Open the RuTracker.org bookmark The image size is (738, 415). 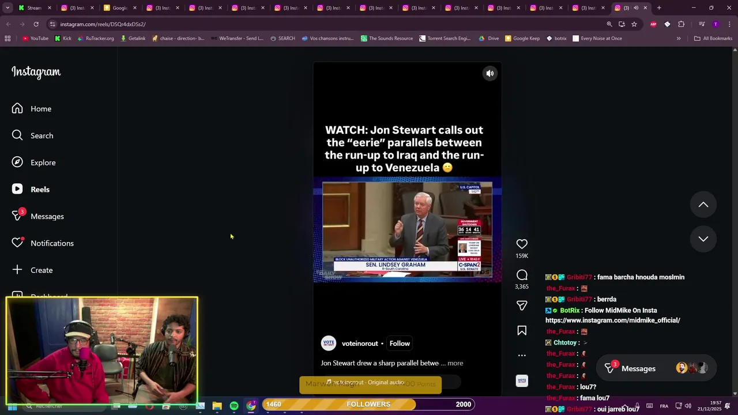96,39
